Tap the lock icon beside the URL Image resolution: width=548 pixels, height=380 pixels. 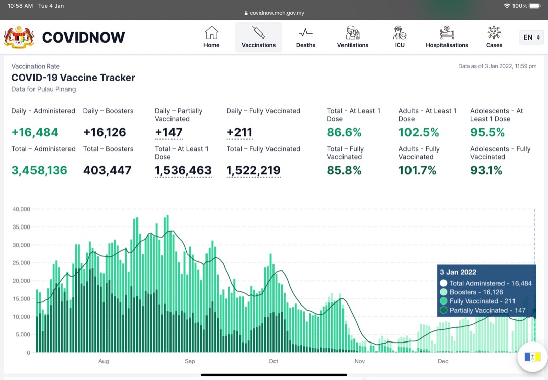(x=246, y=13)
